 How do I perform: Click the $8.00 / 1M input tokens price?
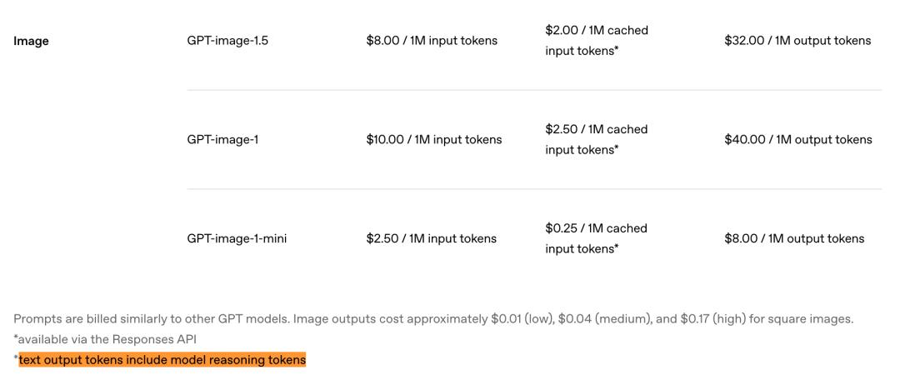[432, 41]
